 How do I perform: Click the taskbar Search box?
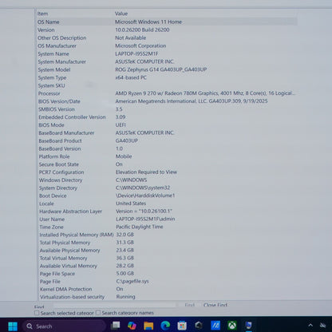pyautogui.click(x=65, y=326)
